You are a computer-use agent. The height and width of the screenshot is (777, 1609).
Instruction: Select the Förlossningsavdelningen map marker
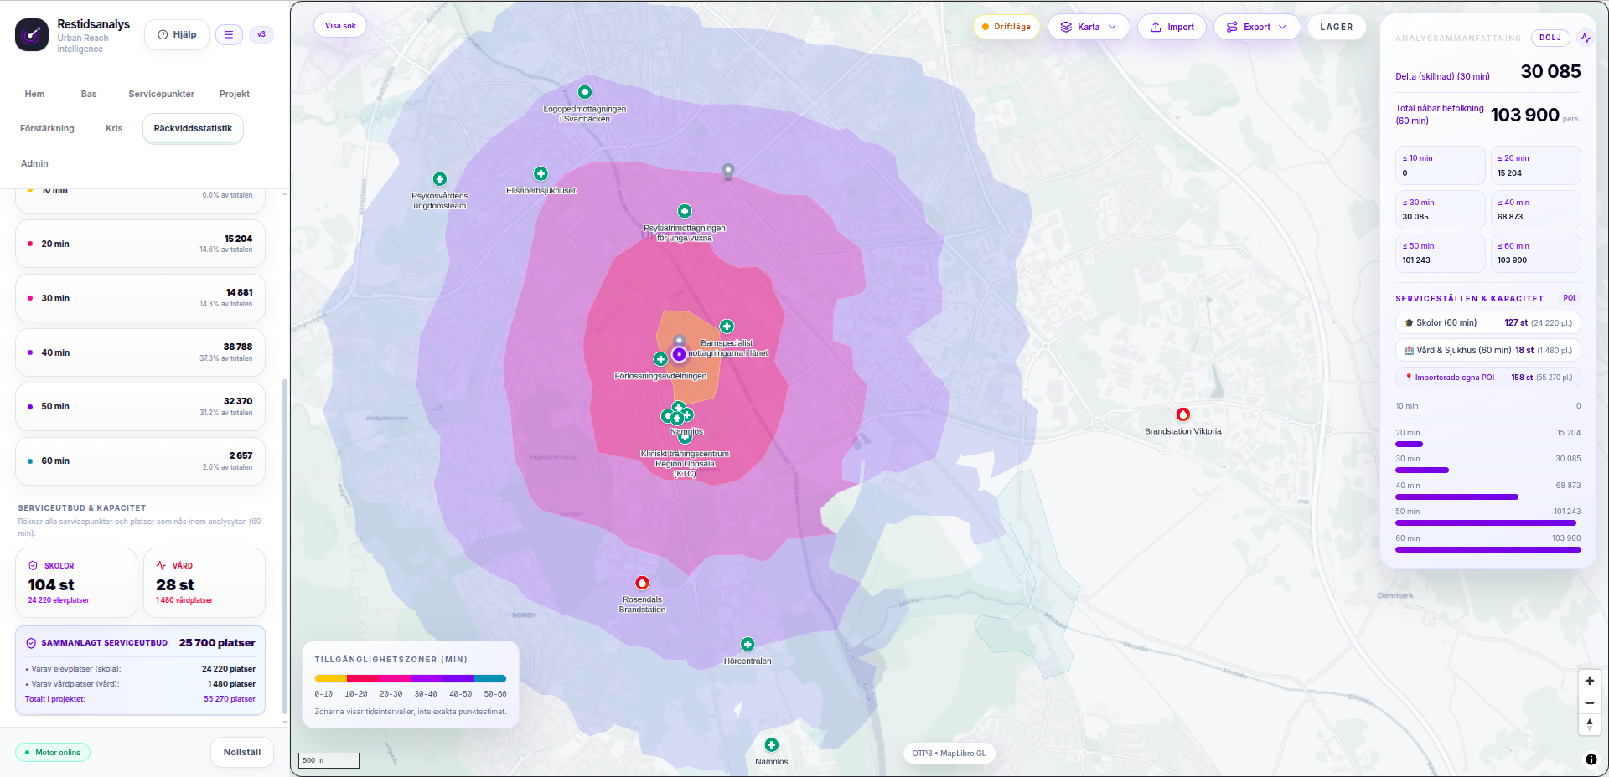660,359
